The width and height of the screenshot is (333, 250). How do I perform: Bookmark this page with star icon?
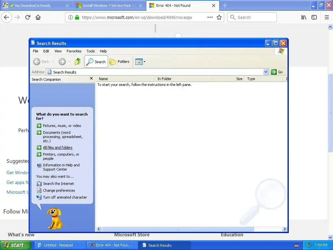pos(219,18)
